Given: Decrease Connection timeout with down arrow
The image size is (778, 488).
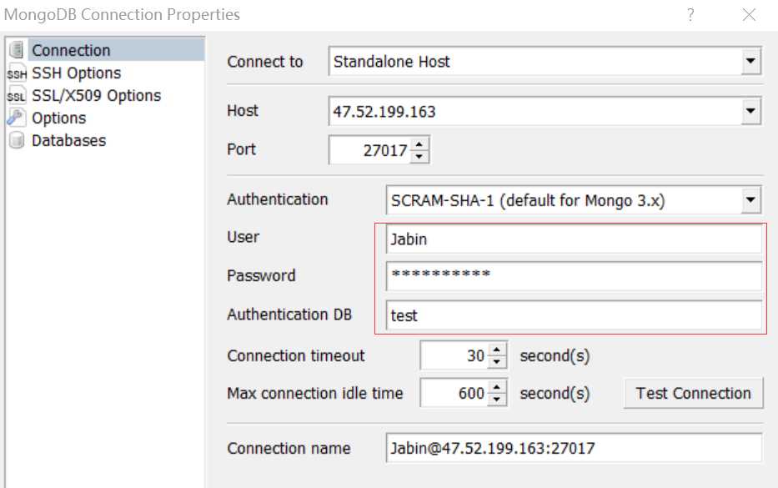Looking at the screenshot, I should pyautogui.click(x=497, y=362).
